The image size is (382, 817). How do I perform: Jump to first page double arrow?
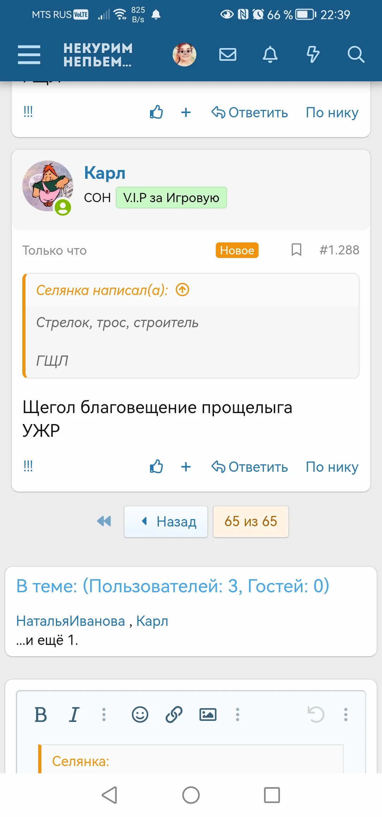click(x=104, y=521)
